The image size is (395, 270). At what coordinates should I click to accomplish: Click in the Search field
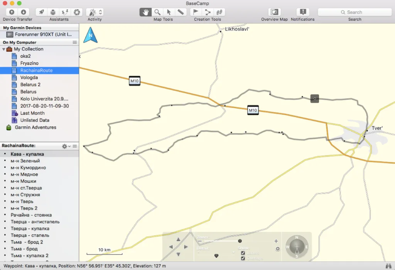click(355, 12)
